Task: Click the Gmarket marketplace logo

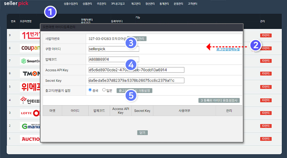Action: pos(30,126)
